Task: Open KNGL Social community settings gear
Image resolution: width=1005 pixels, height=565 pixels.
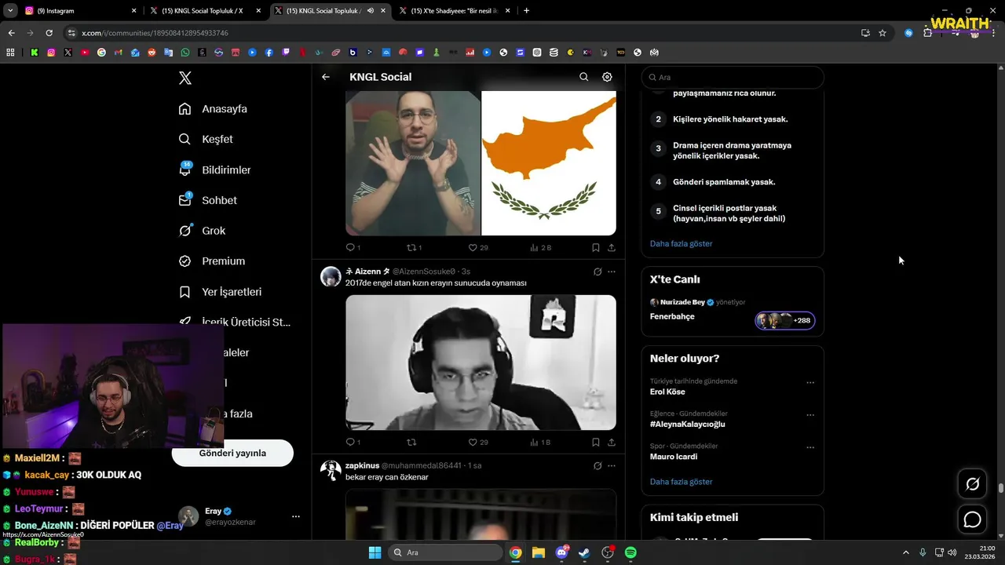Action: click(x=607, y=77)
